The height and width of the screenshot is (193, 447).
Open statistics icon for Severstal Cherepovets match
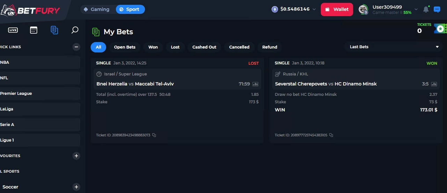(434, 84)
